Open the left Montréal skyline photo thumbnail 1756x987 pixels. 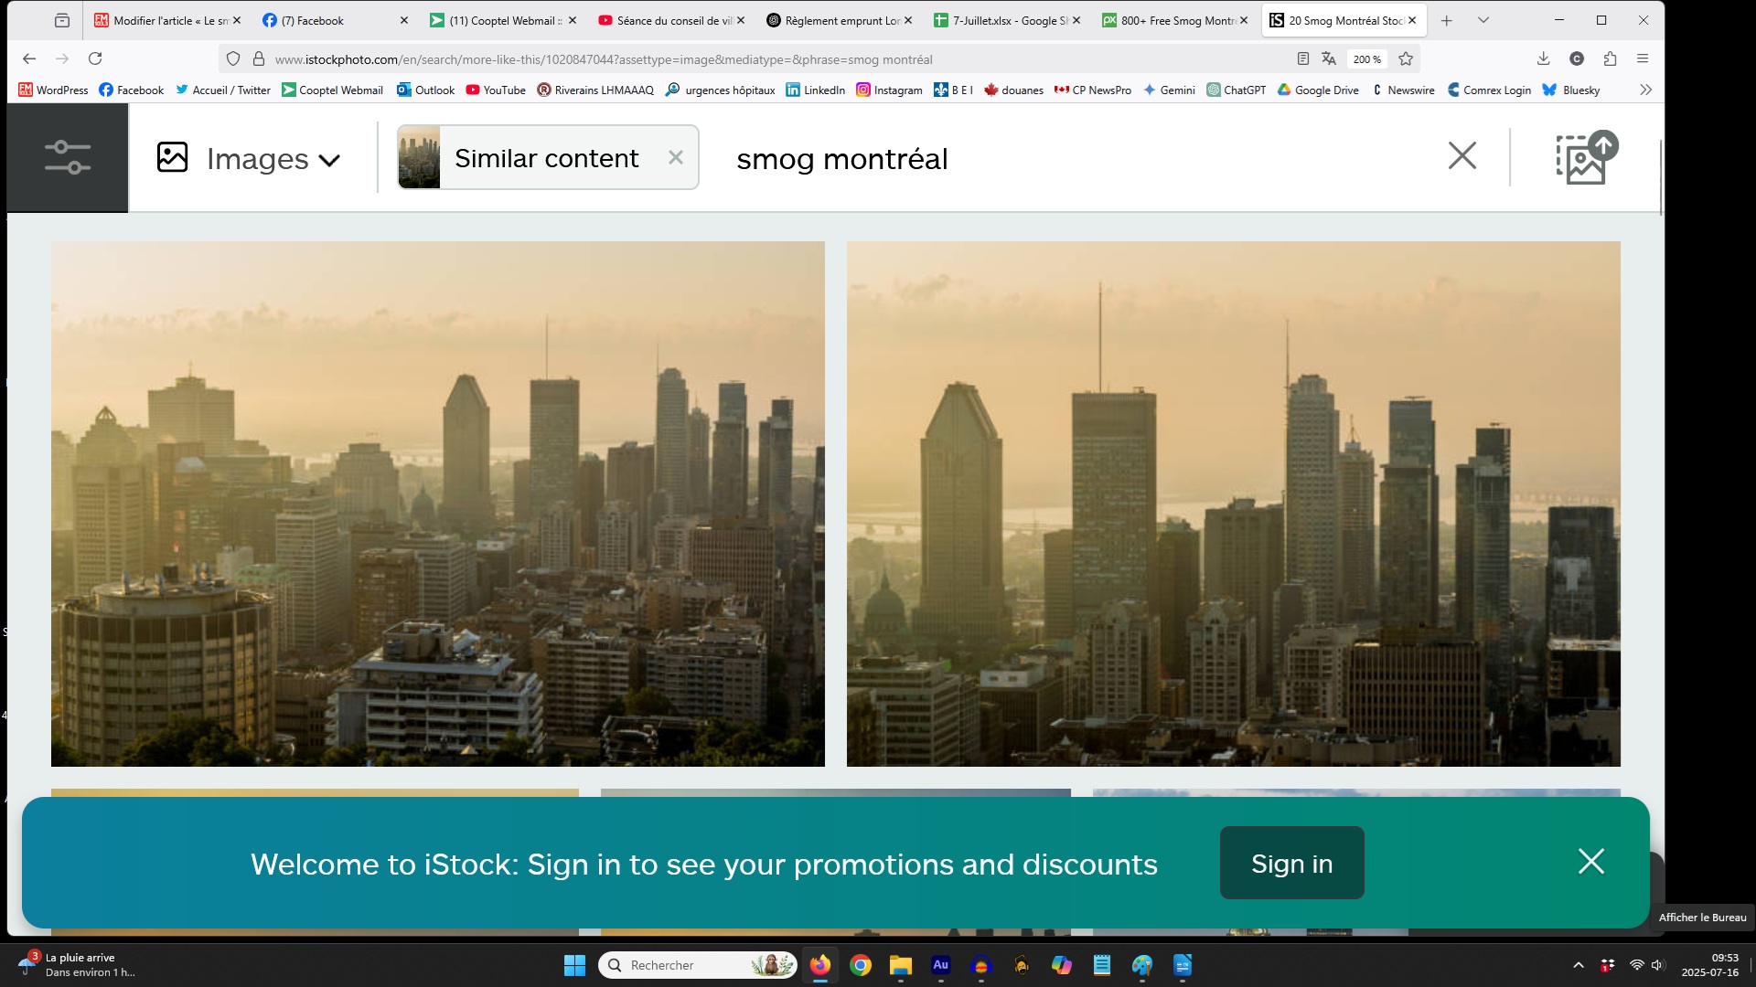(x=437, y=504)
